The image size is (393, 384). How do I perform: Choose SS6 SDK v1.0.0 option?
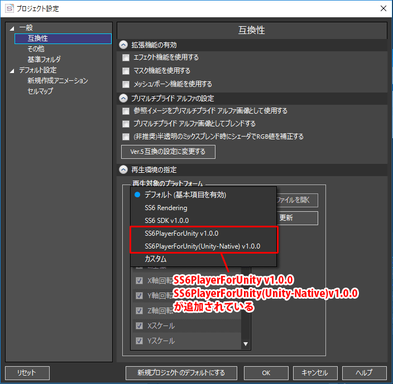(204, 220)
